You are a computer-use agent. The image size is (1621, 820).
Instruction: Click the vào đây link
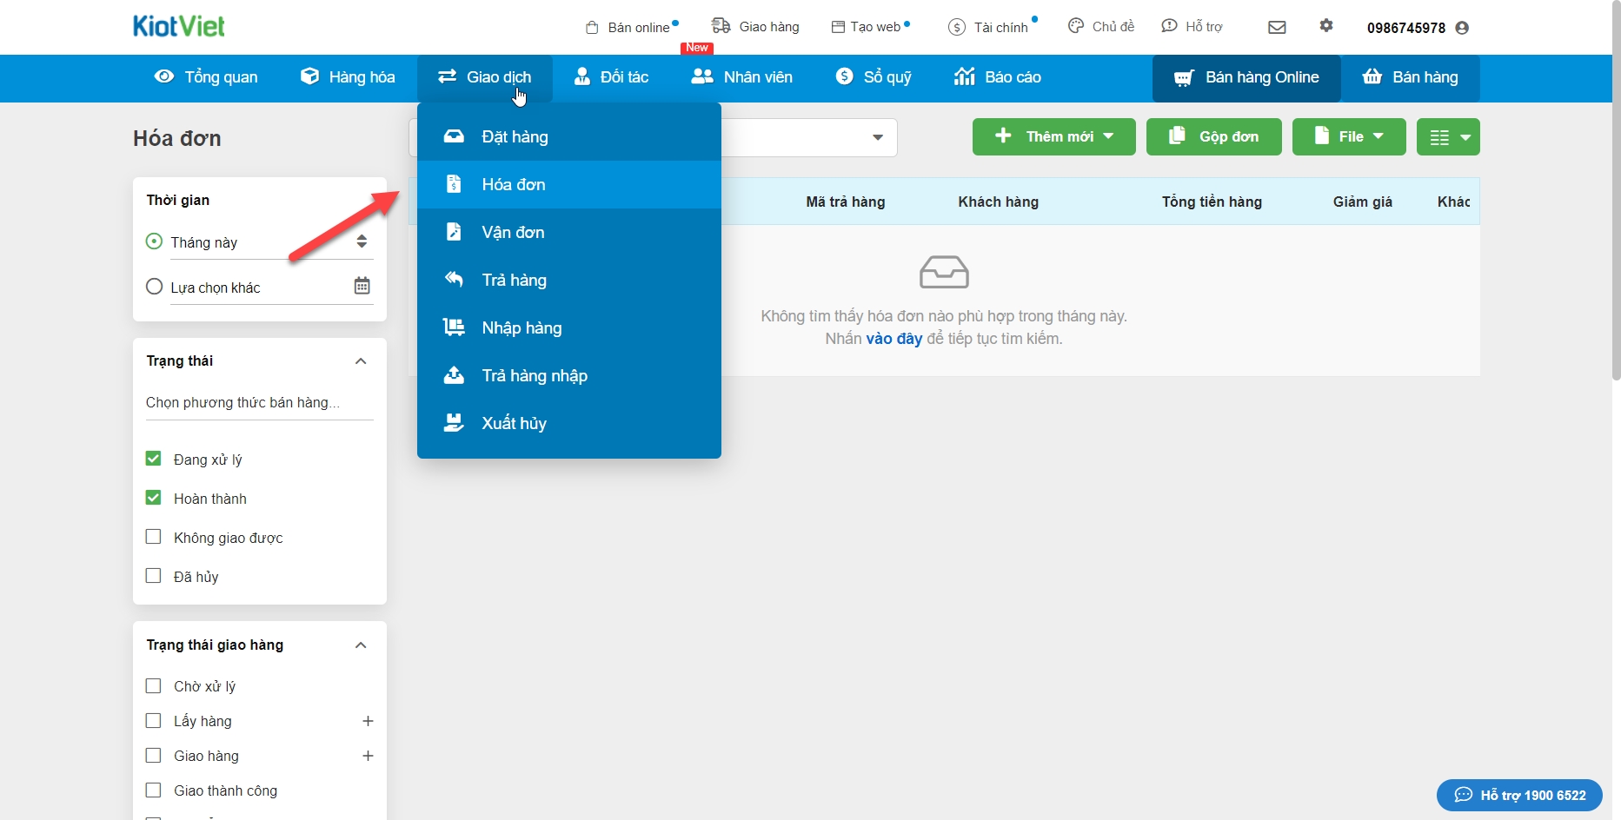click(894, 339)
